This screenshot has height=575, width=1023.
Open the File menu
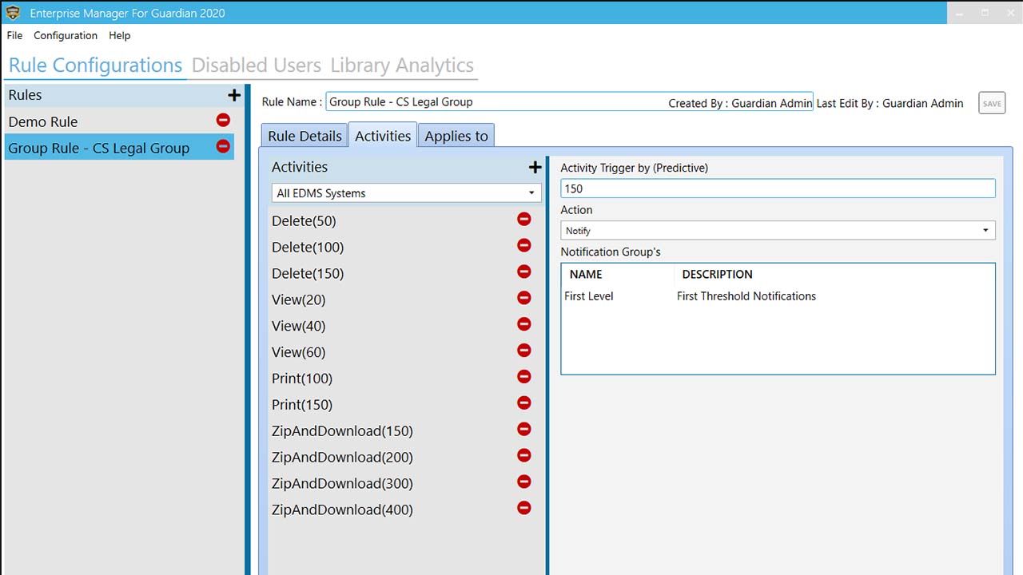[14, 35]
